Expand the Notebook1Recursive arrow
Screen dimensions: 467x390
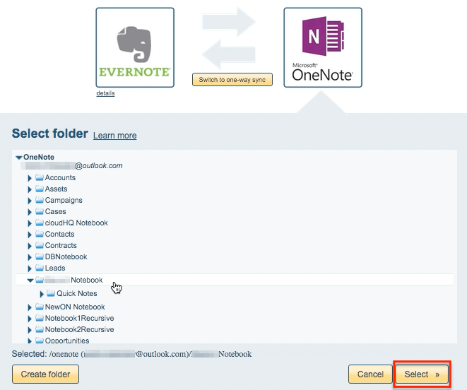(30, 319)
